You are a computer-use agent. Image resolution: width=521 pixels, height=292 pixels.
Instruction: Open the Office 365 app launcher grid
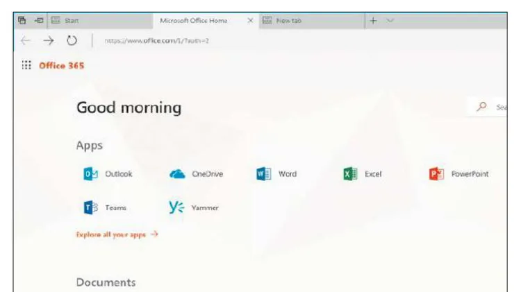pyautogui.click(x=26, y=65)
